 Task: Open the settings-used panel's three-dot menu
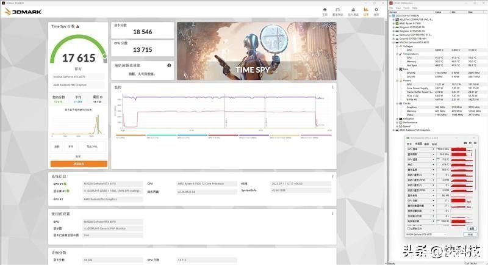pyautogui.click(x=332, y=214)
